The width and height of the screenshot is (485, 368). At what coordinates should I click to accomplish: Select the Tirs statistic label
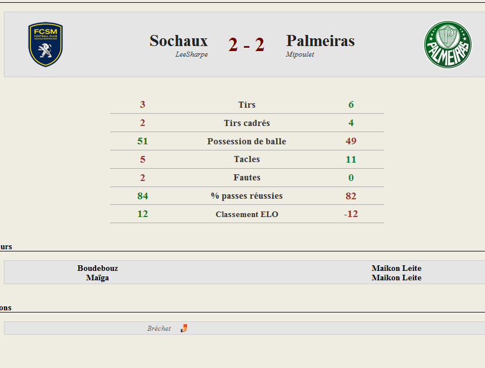tap(247, 105)
